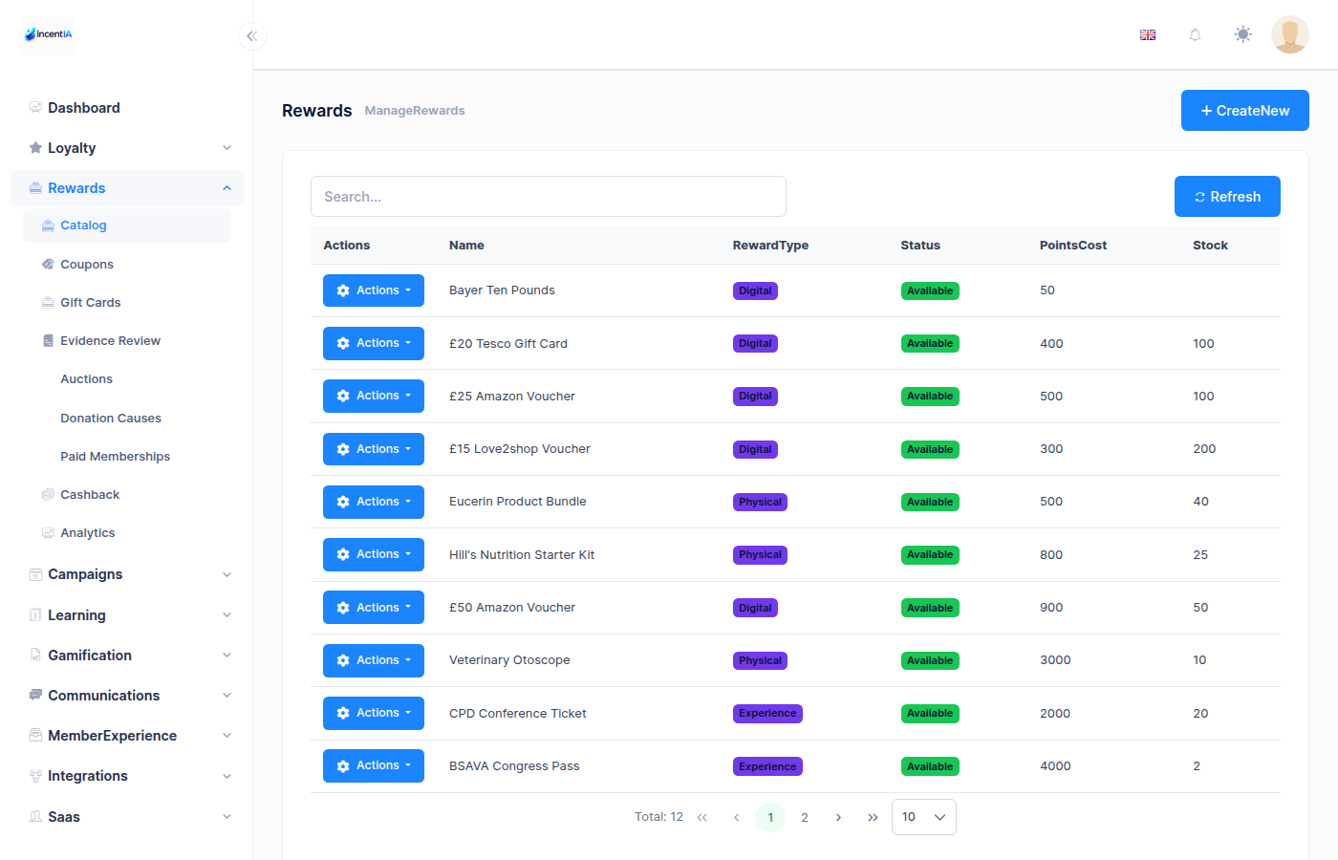Click the Cashback icon
The width and height of the screenshot is (1338, 860).
48,495
